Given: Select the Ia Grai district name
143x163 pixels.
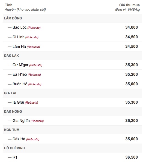Looking at the screenshot, I should coord(18,102).
